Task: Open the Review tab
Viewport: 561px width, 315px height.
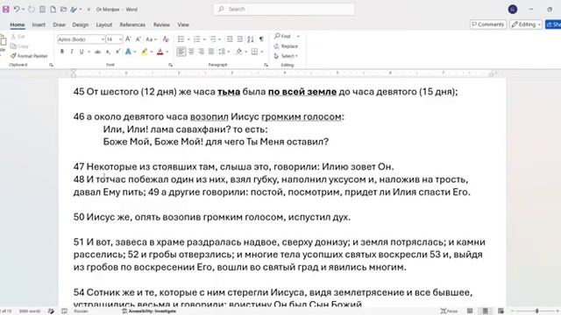Action: click(161, 24)
